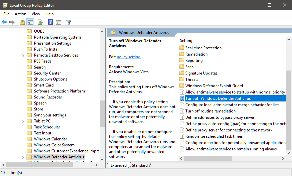Click the Windows Defender Exploit Guard folder icon
This screenshot has height=176, width=292.
(x=182, y=86)
